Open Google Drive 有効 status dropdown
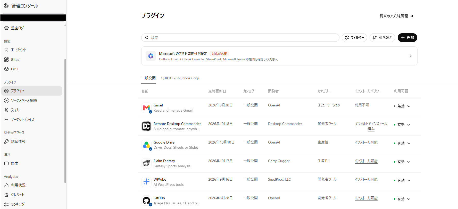 pyautogui.click(x=402, y=143)
